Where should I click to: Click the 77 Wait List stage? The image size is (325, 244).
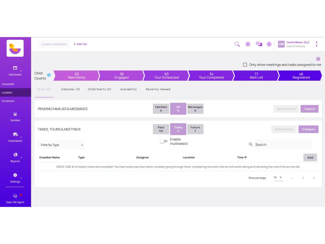tap(256, 76)
